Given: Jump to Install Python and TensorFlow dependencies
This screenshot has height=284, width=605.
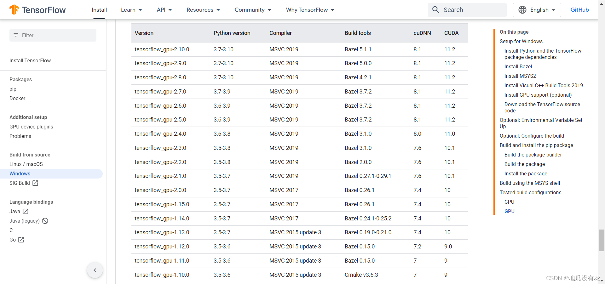Looking at the screenshot, I should [543, 54].
